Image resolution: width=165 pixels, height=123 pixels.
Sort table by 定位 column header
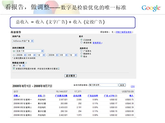[40, 96]
